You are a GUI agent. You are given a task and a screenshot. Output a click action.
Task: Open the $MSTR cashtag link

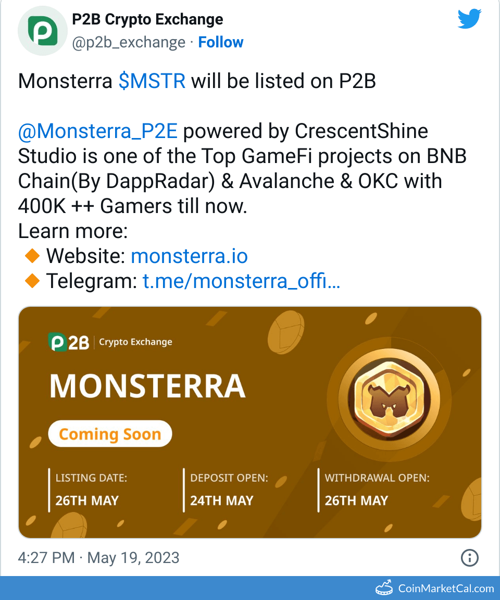pos(152,81)
